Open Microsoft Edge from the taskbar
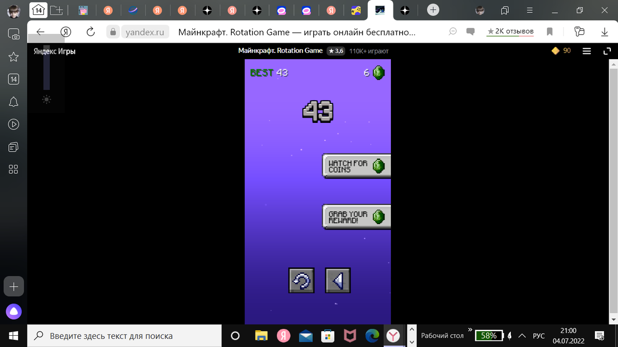Image resolution: width=618 pixels, height=347 pixels. coord(372,336)
